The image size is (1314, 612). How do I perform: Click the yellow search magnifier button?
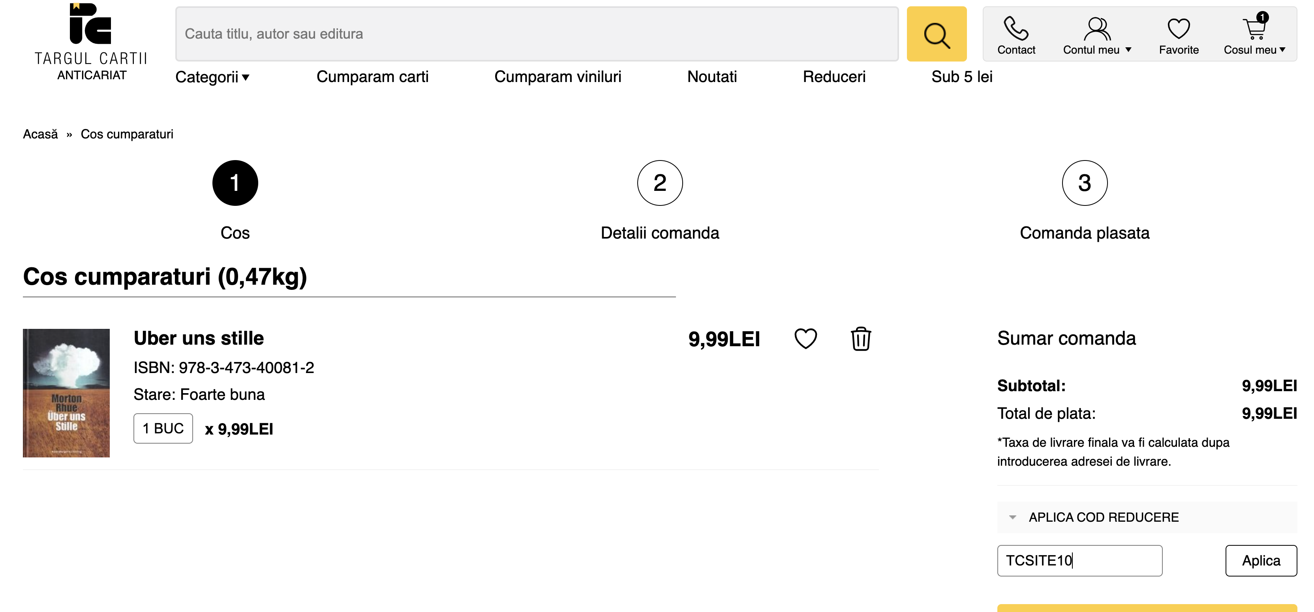pos(936,34)
